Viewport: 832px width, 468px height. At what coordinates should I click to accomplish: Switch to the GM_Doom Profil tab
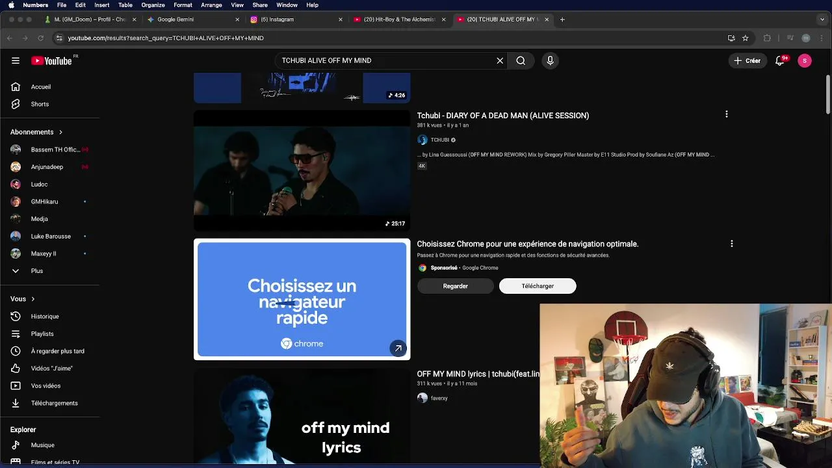coord(89,19)
